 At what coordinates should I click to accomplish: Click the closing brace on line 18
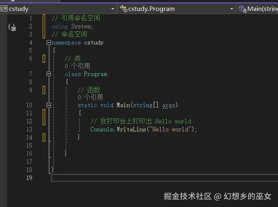click(x=53, y=169)
